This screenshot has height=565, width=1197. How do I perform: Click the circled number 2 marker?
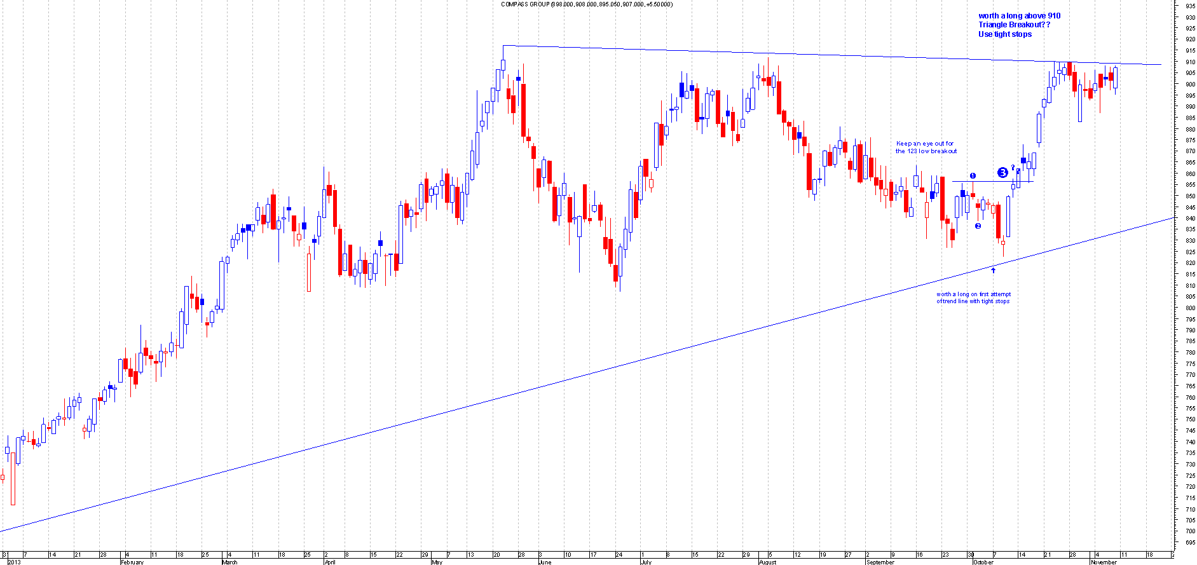pyautogui.click(x=978, y=226)
